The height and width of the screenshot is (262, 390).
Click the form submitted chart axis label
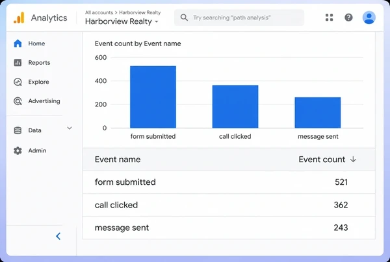coord(153,136)
